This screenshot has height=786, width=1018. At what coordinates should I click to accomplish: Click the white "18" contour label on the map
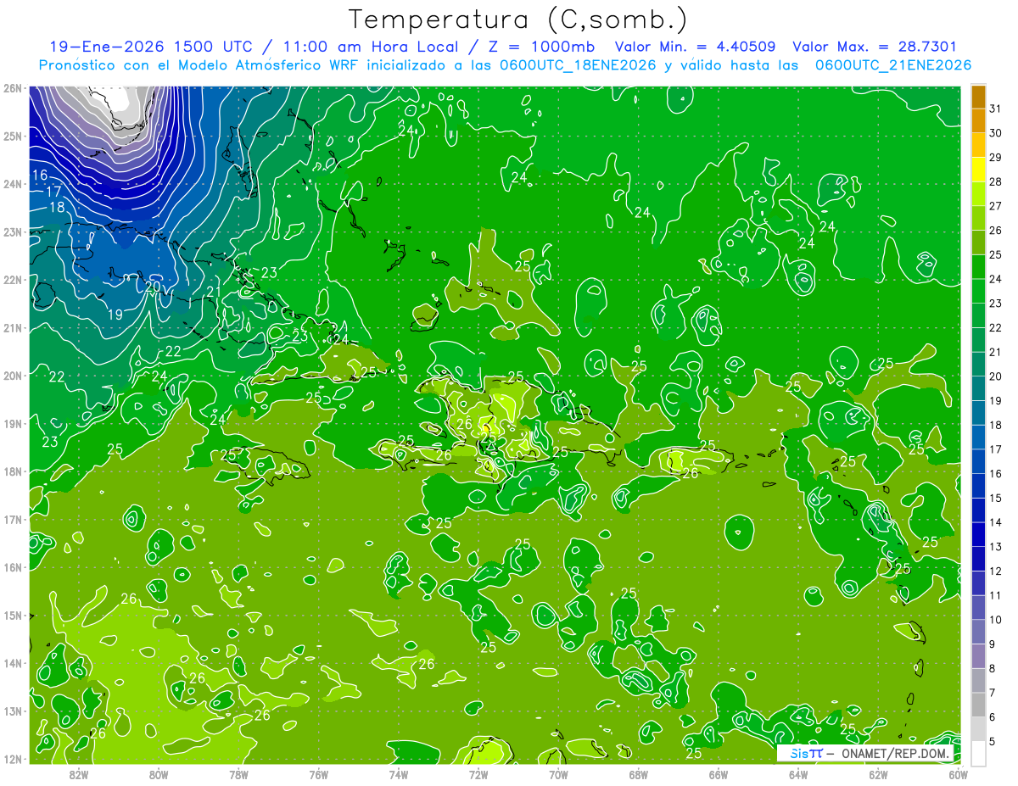pos(57,208)
